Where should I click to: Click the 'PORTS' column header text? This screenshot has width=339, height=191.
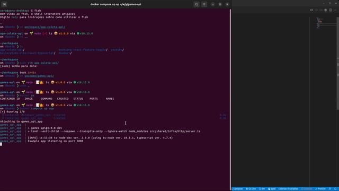click(94, 99)
